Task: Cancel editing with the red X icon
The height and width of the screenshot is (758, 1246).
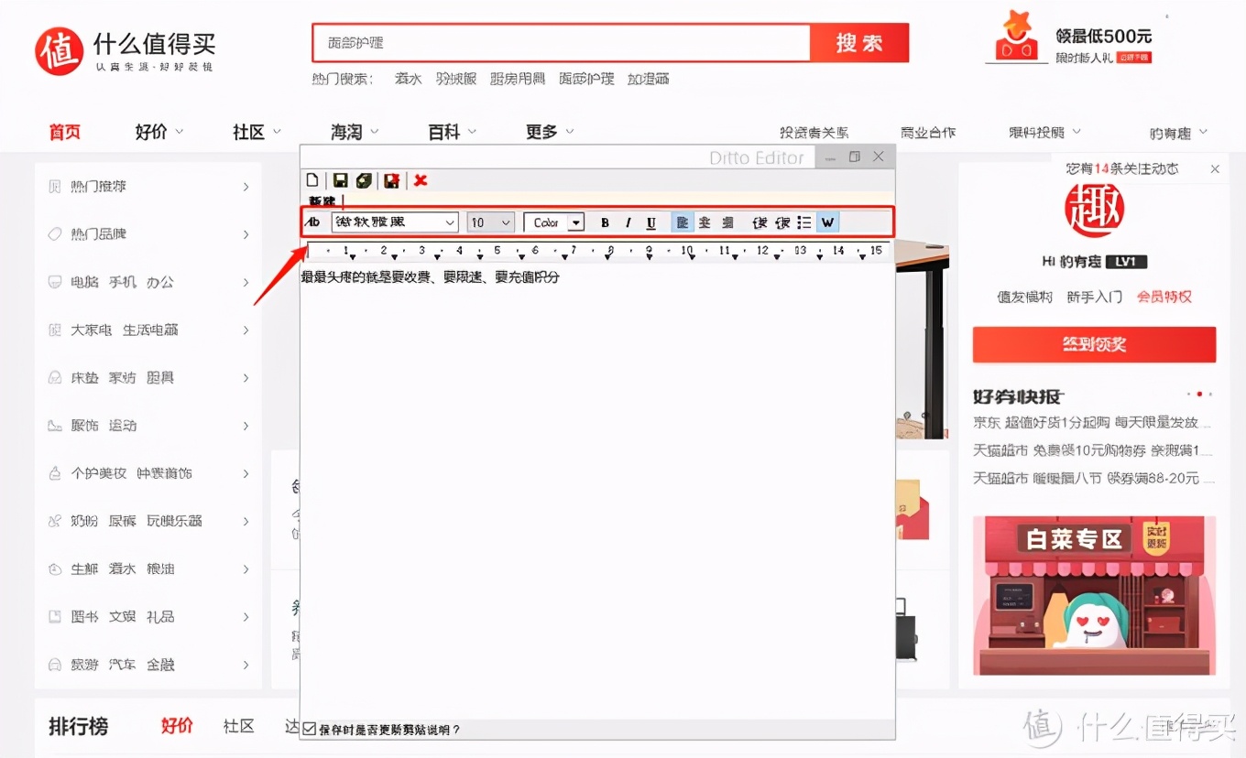Action: [x=421, y=180]
